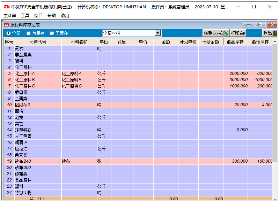Viewport: 279px width, 202px height.
Task: Restore the 原材料库存总表 child window
Action: (260, 25)
